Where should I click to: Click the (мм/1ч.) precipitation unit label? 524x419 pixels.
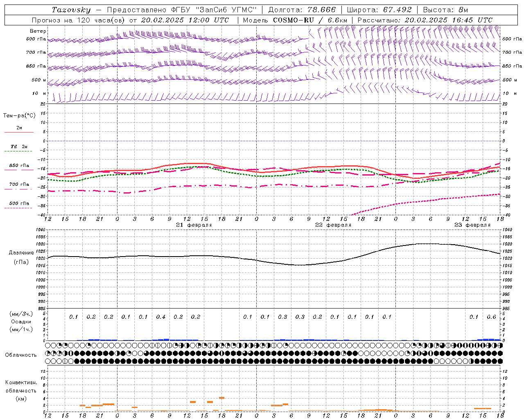point(20,329)
